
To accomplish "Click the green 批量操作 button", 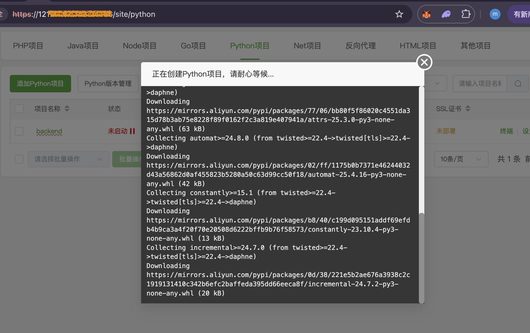I will (127, 159).
